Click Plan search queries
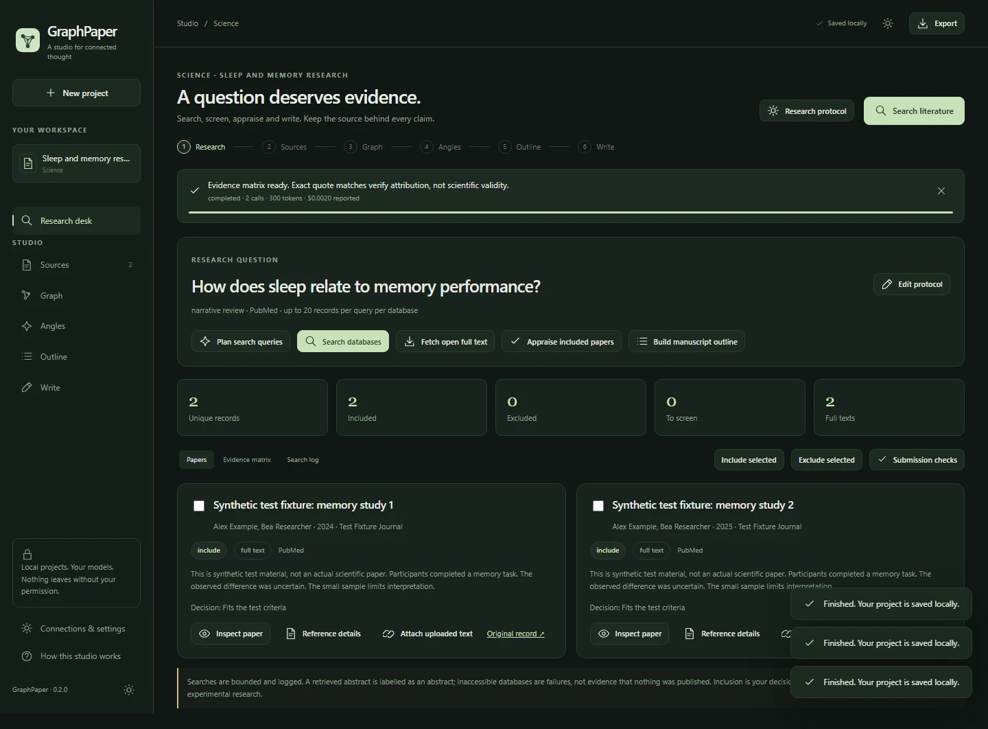Screen dimensions: 988x729 click(241, 342)
